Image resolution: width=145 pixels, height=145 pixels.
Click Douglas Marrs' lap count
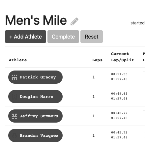coord(94,97)
